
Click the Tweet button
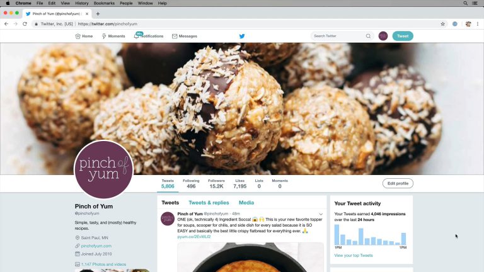tap(403, 36)
